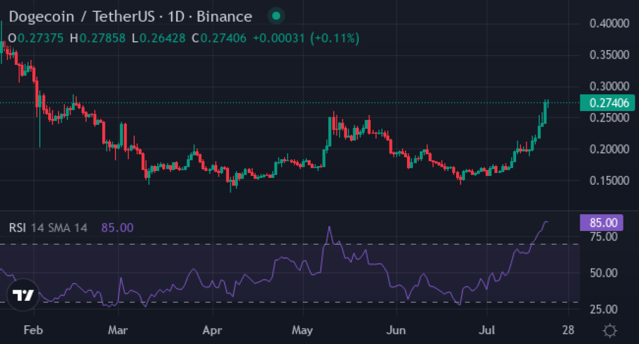
Task: Click the low value 0.26428
Action: 162,38
